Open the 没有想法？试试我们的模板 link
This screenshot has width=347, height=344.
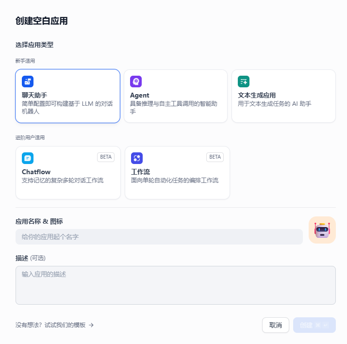coord(54,325)
